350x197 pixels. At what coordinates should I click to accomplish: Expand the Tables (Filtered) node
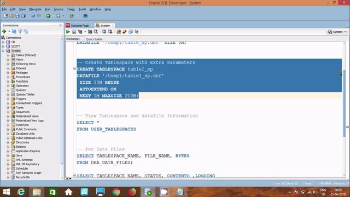[8, 55]
